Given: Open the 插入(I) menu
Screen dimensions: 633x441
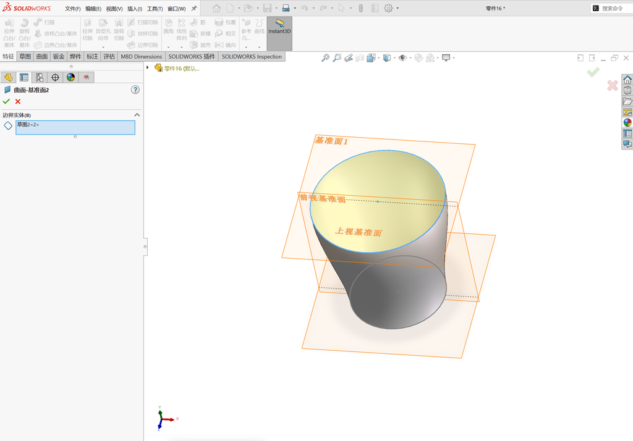Looking at the screenshot, I should tap(135, 9).
